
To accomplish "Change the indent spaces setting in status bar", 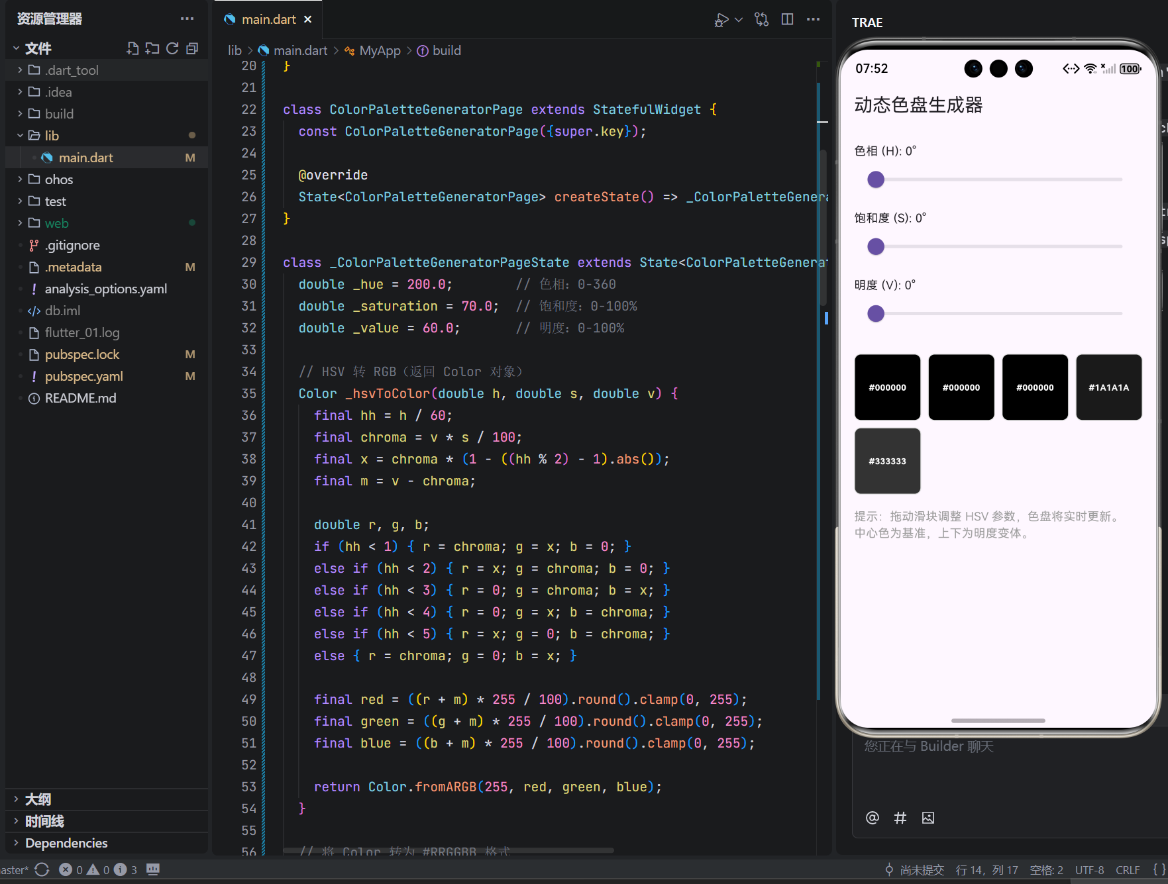I will coord(1046,869).
